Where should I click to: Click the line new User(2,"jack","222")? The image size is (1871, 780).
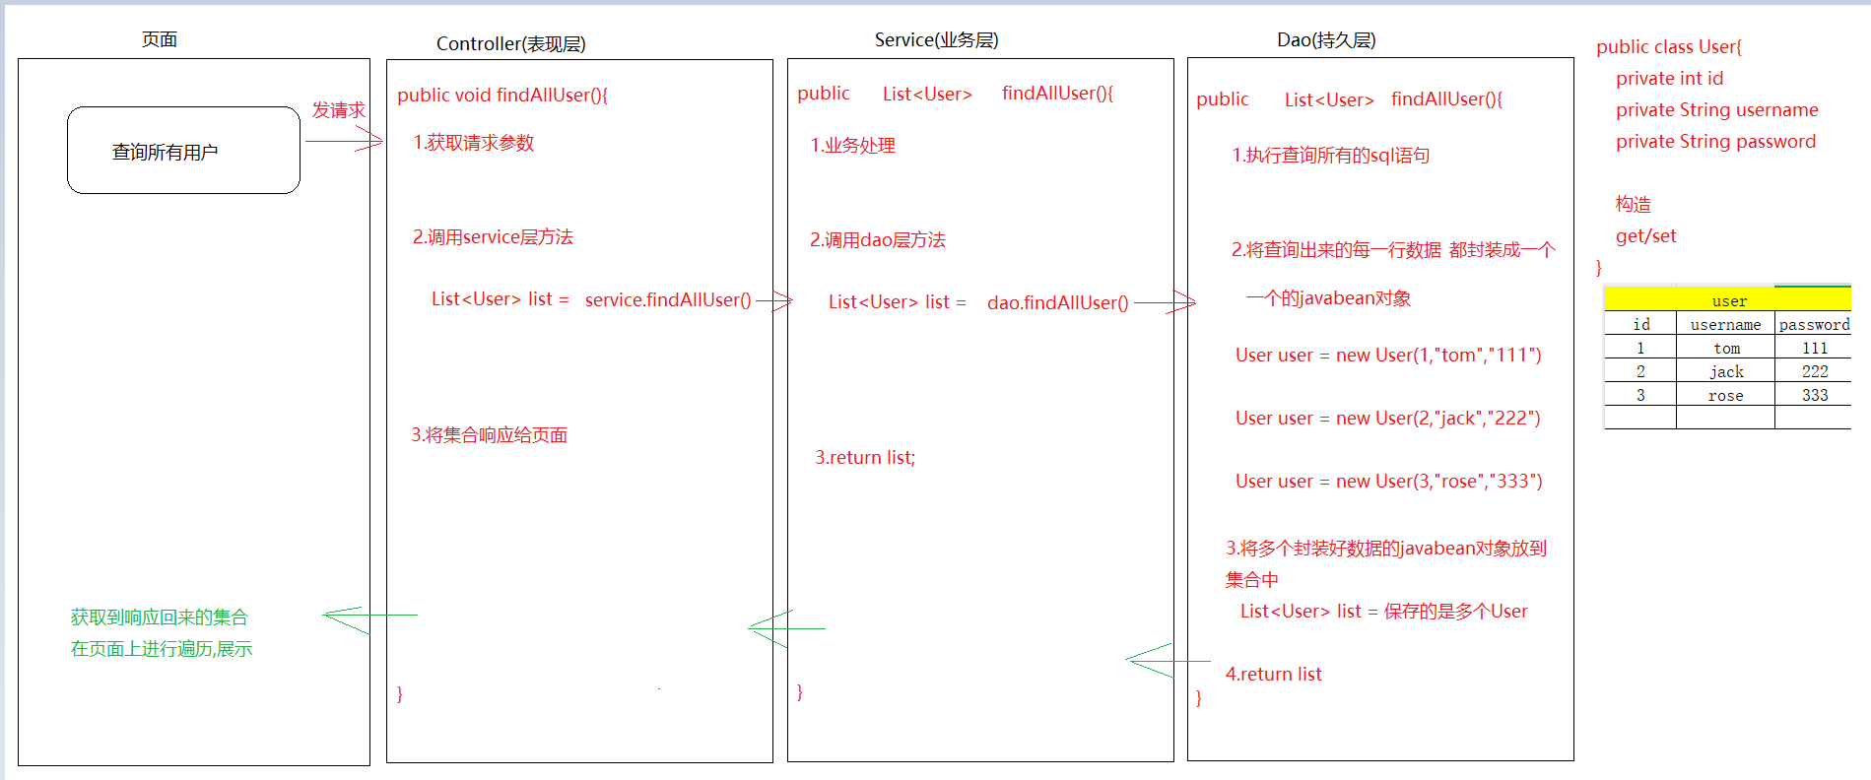pyautogui.click(x=1387, y=418)
